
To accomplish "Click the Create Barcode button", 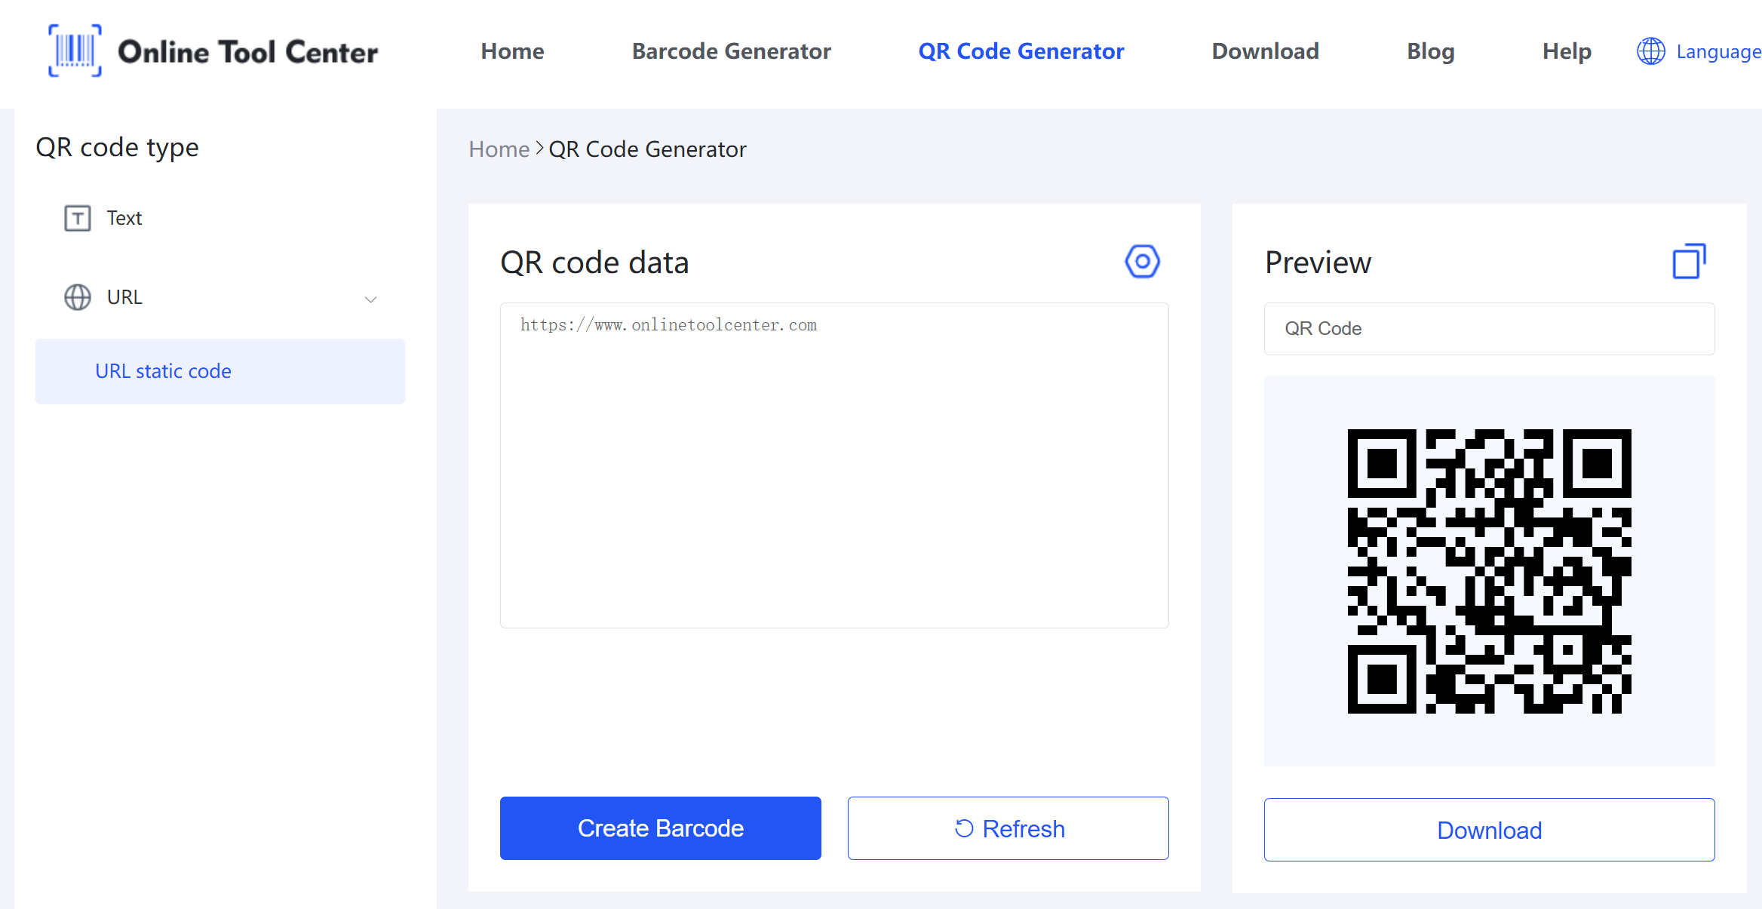I will [x=661, y=828].
